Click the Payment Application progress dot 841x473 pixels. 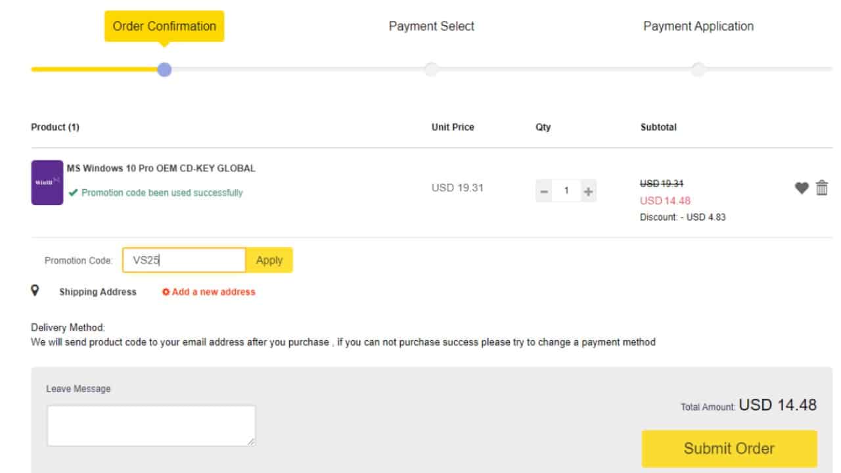(x=698, y=69)
